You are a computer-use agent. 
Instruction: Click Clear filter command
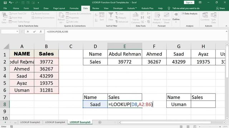120,14
